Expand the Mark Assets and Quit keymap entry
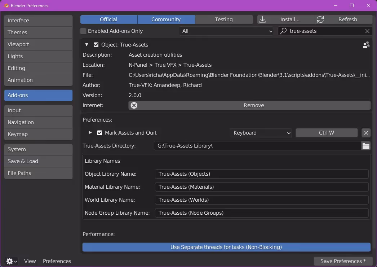The image size is (377, 267). 90,133
